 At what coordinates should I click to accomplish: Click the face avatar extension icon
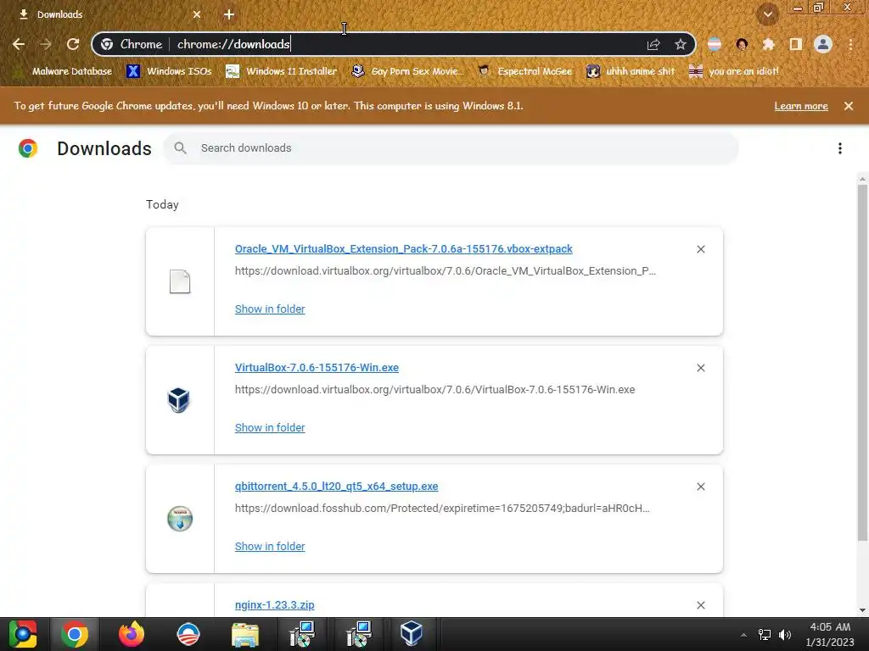[x=742, y=44]
